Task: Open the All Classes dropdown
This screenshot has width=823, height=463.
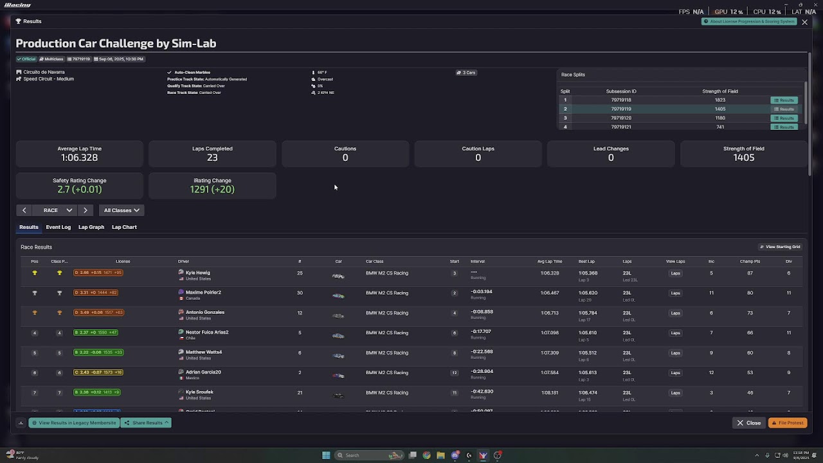Action: point(122,210)
